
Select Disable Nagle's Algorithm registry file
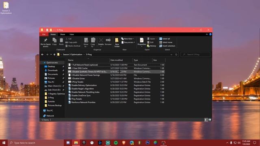point(116,88)
